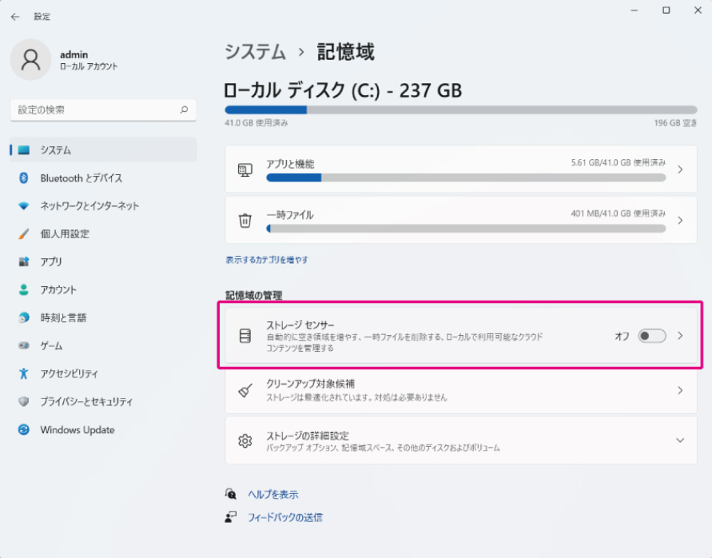712x558 pixels.
Task: Click the 一時ファイル trash can icon
Action: coord(245,220)
